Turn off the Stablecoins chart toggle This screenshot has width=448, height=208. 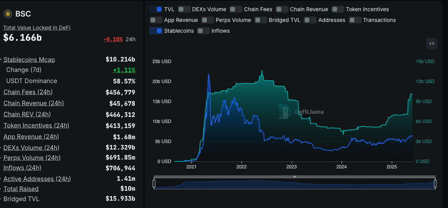point(156,31)
